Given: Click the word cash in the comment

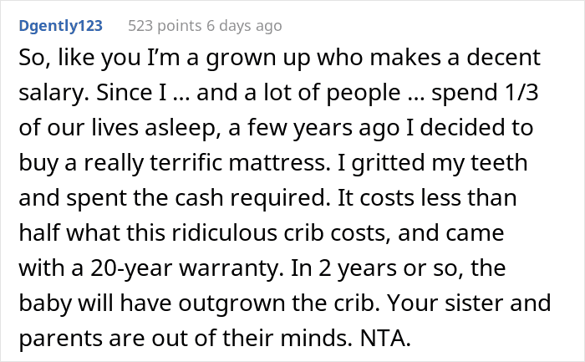Looking at the screenshot, I should 199,198.
